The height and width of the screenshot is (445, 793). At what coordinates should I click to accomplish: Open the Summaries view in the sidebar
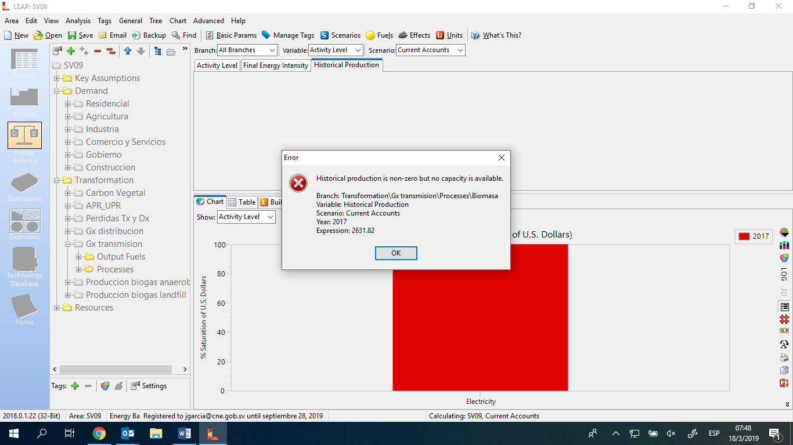(x=24, y=187)
